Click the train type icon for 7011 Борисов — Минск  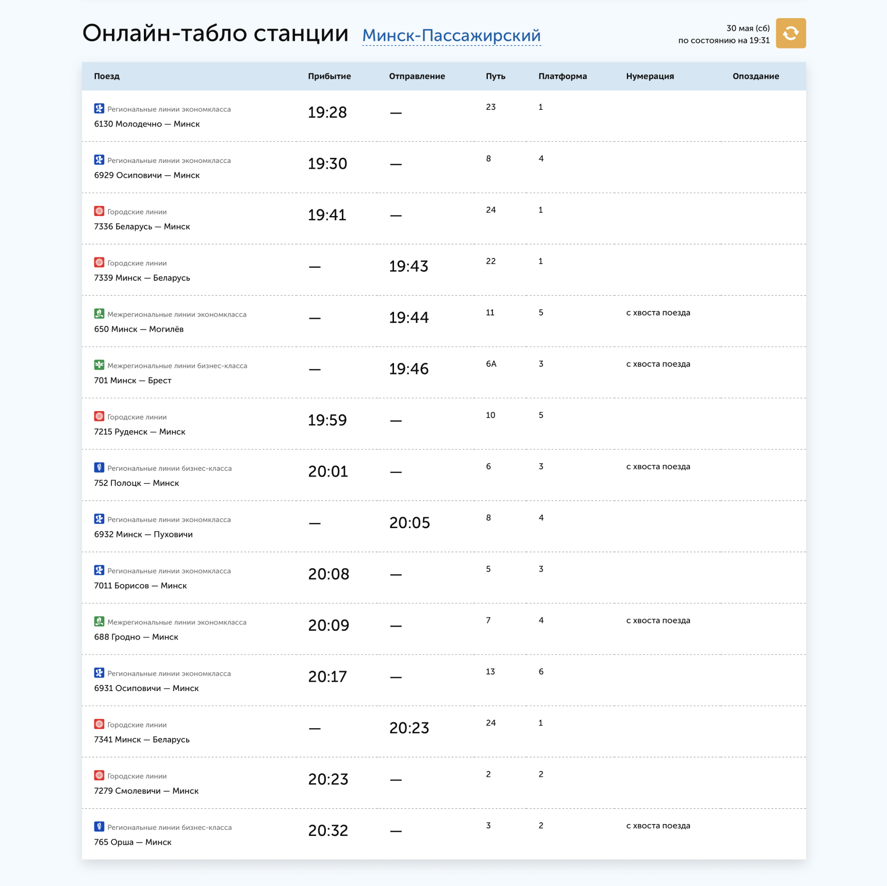pos(99,570)
